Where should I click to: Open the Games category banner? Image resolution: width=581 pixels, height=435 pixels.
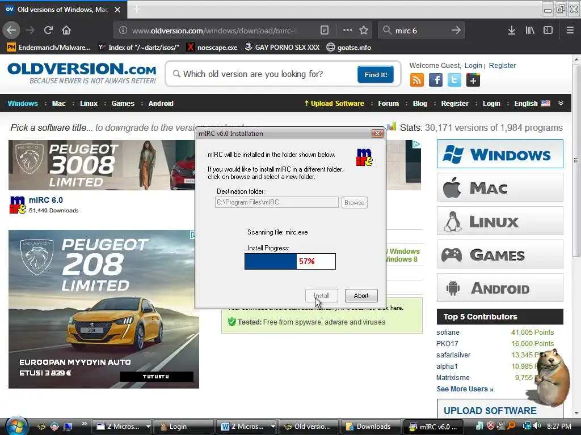click(x=500, y=254)
